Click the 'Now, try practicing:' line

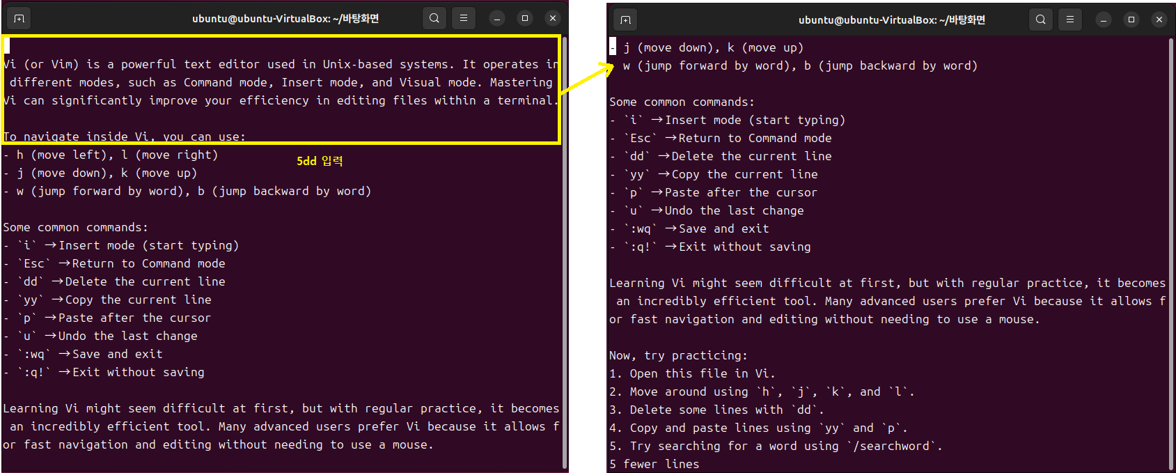click(x=679, y=355)
